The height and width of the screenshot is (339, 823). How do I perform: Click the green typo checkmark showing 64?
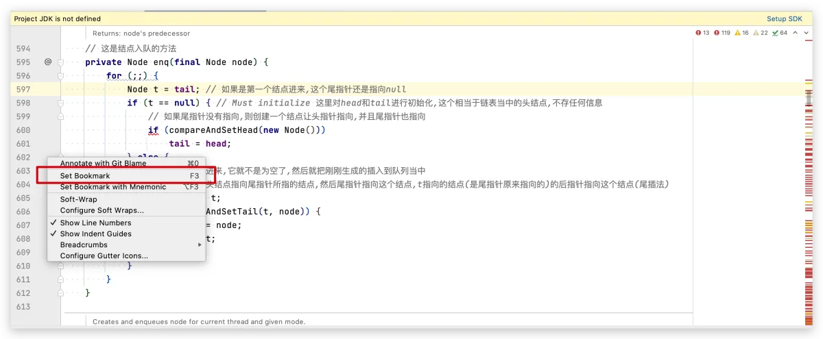pyautogui.click(x=780, y=33)
